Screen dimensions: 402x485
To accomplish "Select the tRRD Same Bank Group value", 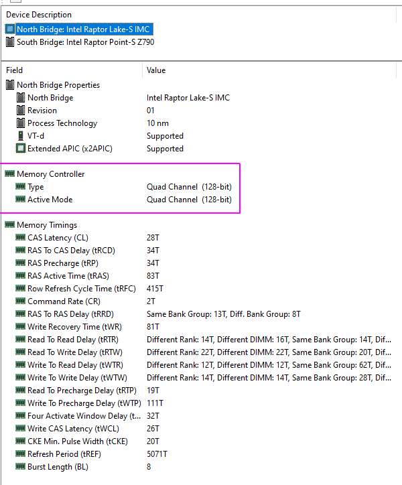I will [187, 314].
